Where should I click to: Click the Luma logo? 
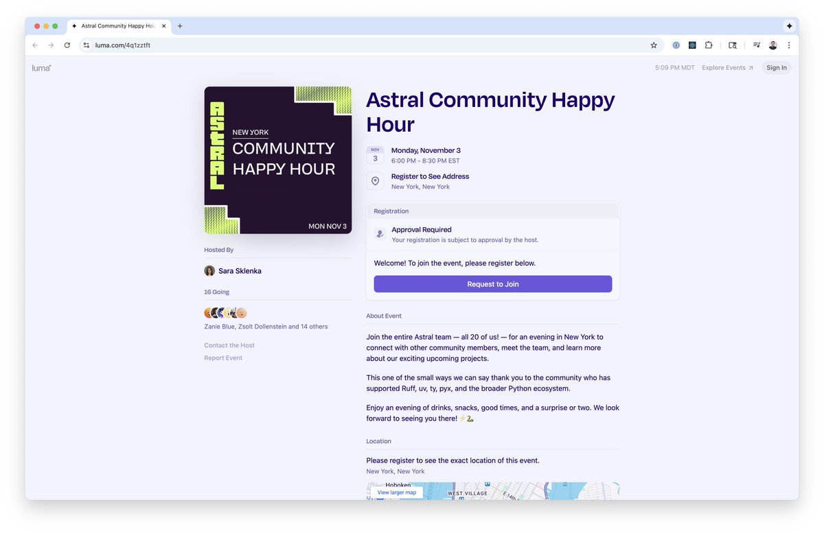click(x=41, y=67)
